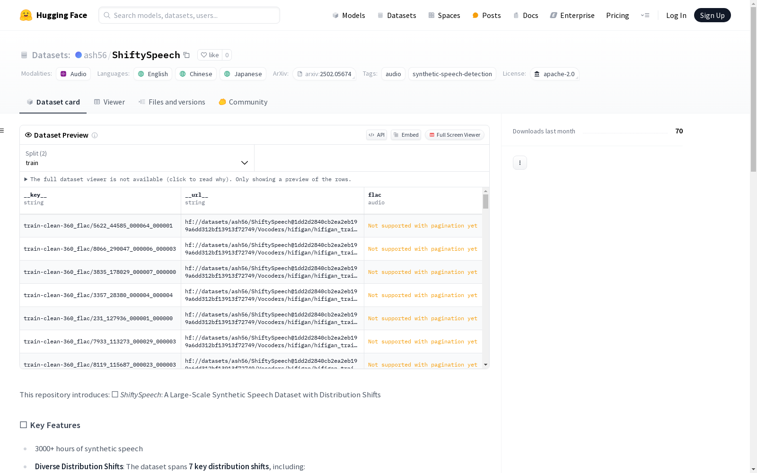Select row 3835_178029_000007_000000 key cell
The image size is (757, 473).
[100, 272]
